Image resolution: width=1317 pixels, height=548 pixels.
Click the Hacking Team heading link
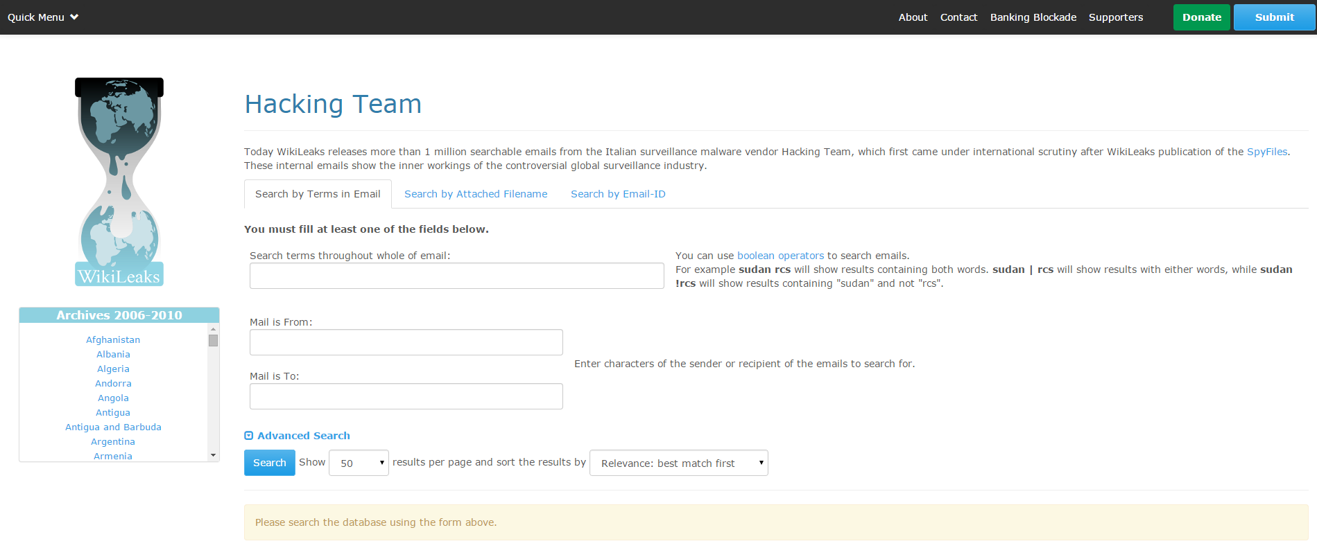[x=333, y=104]
